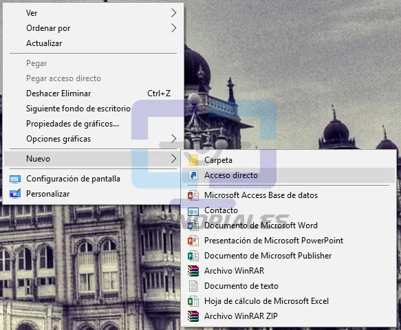Click the Archivo WinRAR ZIP icon
Viewport: 401px width, 330px height.
[193, 316]
